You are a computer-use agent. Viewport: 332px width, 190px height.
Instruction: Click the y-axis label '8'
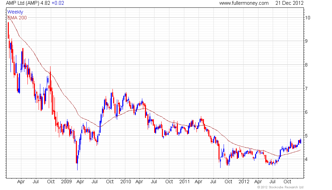[306, 65]
